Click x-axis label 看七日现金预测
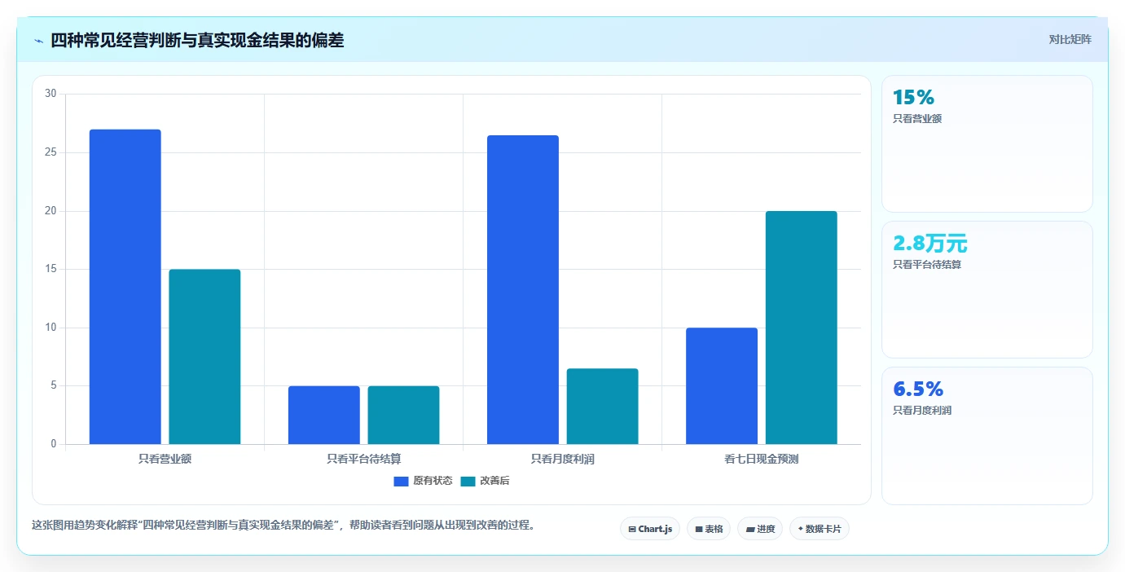The width and height of the screenshot is (1125, 572). (762, 459)
